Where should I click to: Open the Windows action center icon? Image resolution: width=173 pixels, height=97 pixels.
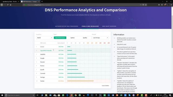coord(170,95)
